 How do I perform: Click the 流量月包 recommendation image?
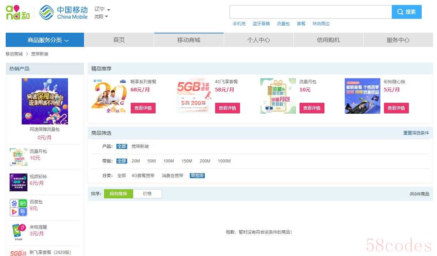click(278, 96)
